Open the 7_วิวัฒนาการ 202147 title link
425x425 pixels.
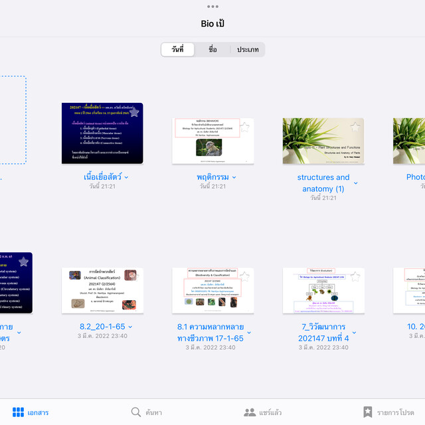point(323,332)
